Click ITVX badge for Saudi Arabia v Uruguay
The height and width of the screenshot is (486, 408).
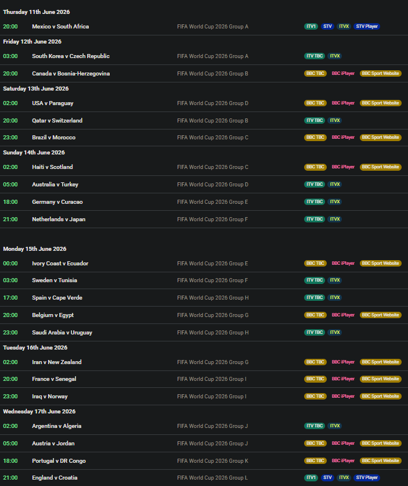335,332
